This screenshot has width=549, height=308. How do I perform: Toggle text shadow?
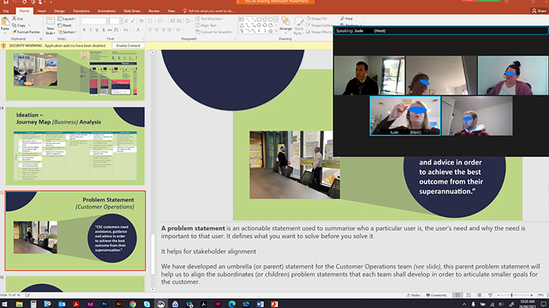pos(104,30)
